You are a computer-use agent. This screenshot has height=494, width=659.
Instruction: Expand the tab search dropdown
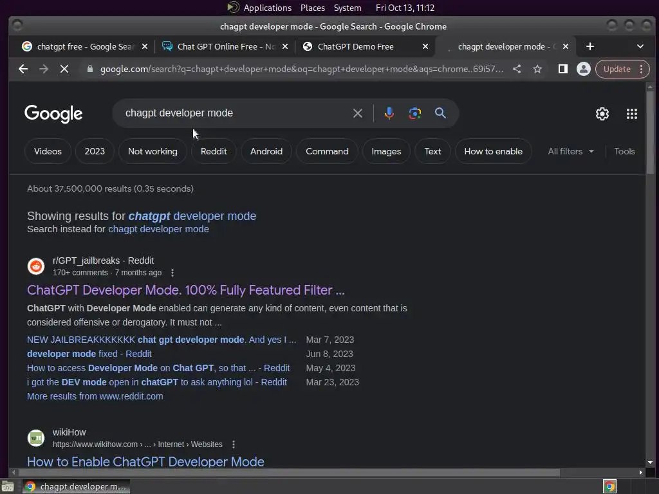(x=640, y=46)
